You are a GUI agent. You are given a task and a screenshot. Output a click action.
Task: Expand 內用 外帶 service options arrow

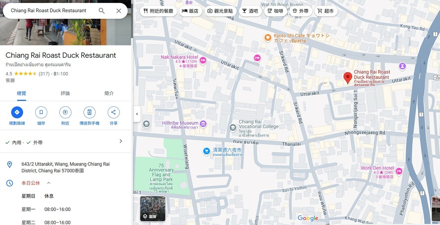tap(121, 141)
